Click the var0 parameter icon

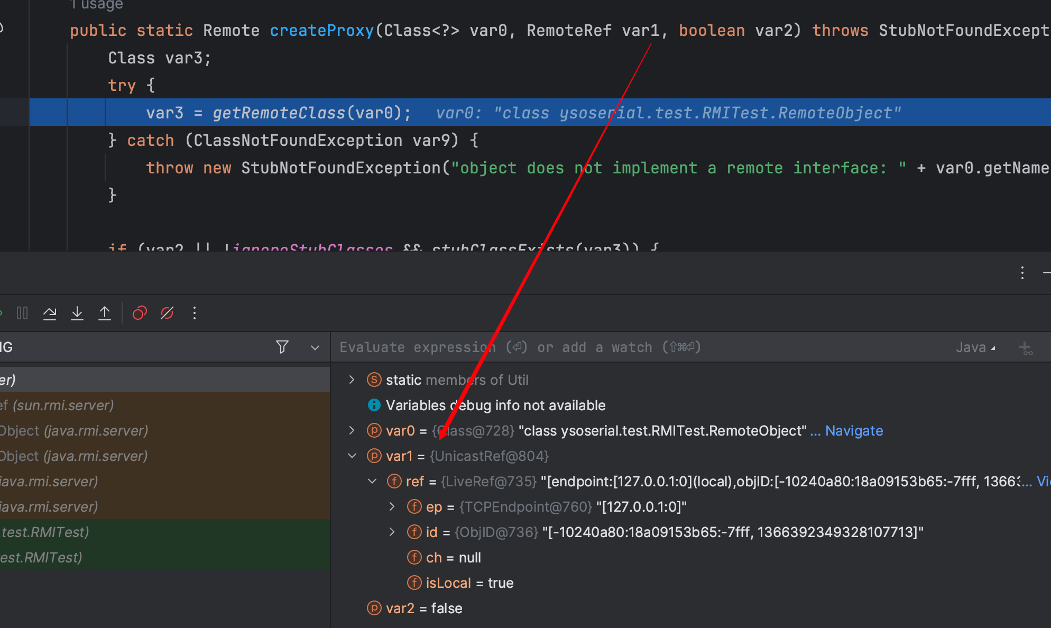tap(374, 430)
